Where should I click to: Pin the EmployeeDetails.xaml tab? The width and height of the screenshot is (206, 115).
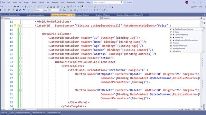tap(70, 15)
